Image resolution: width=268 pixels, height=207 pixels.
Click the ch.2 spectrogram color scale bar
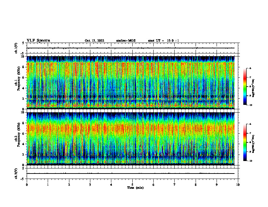[x=245, y=142]
